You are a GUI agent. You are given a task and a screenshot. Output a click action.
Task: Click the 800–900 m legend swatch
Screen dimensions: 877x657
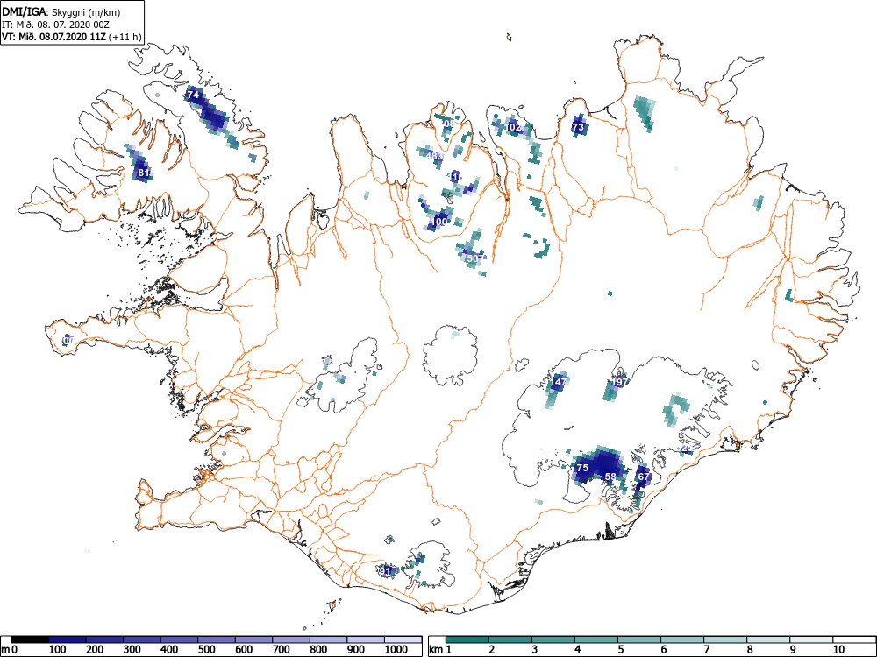pos(328,639)
